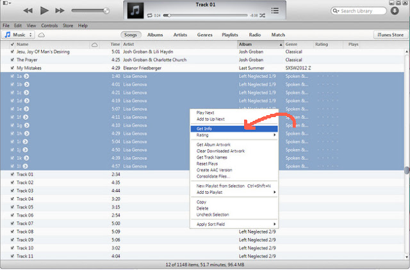Click the previous track rewind button
Image resolution: width=410 pixels, height=270 pixels.
click(28, 11)
